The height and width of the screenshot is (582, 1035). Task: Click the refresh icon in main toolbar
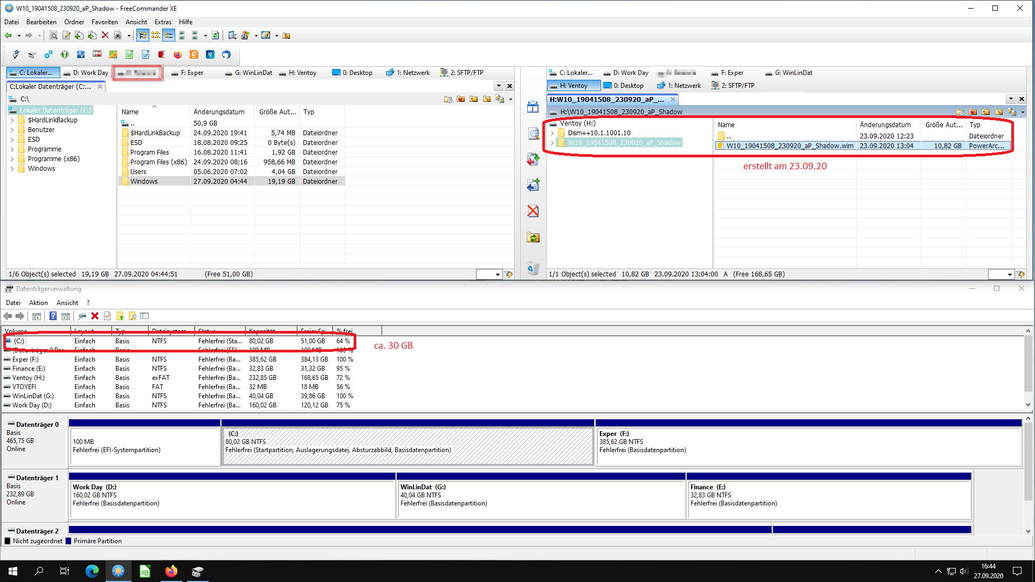(215, 36)
